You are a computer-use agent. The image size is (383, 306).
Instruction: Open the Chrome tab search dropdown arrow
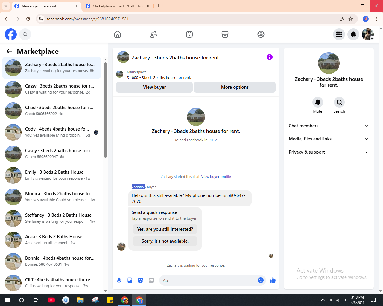click(x=6, y=6)
